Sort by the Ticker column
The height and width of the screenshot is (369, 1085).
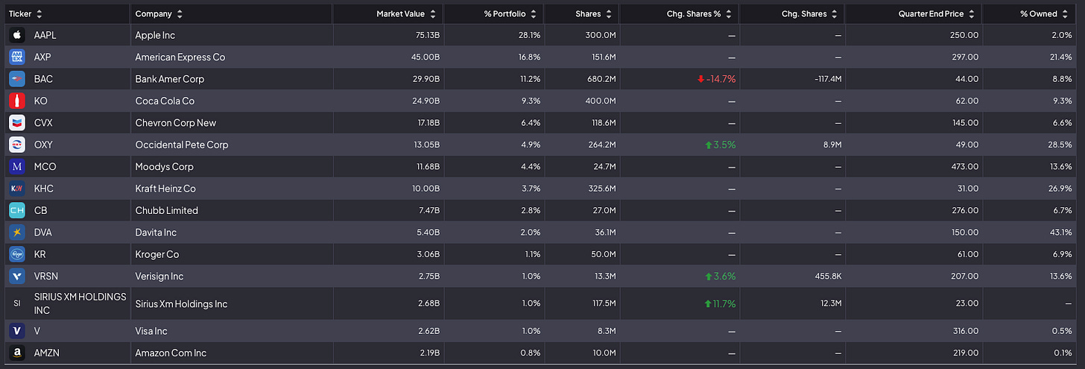pyautogui.click(x=39, y=14)
